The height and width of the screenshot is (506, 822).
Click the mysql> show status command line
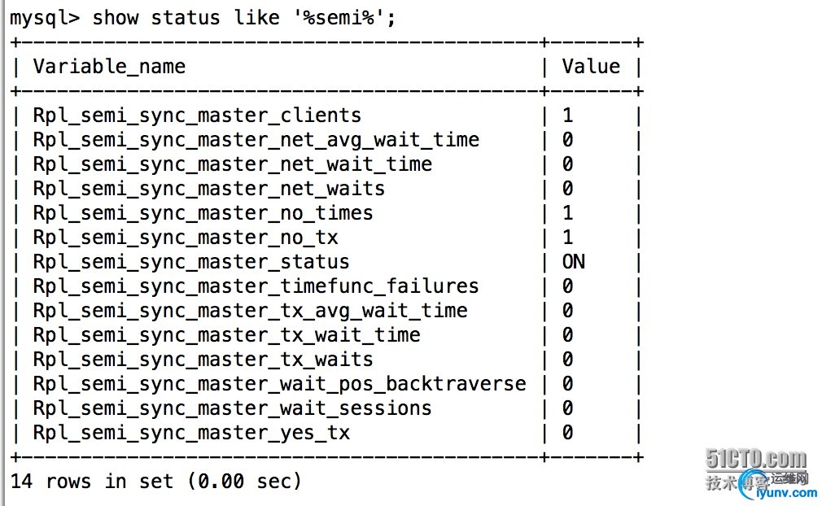(x=203, y=18)
